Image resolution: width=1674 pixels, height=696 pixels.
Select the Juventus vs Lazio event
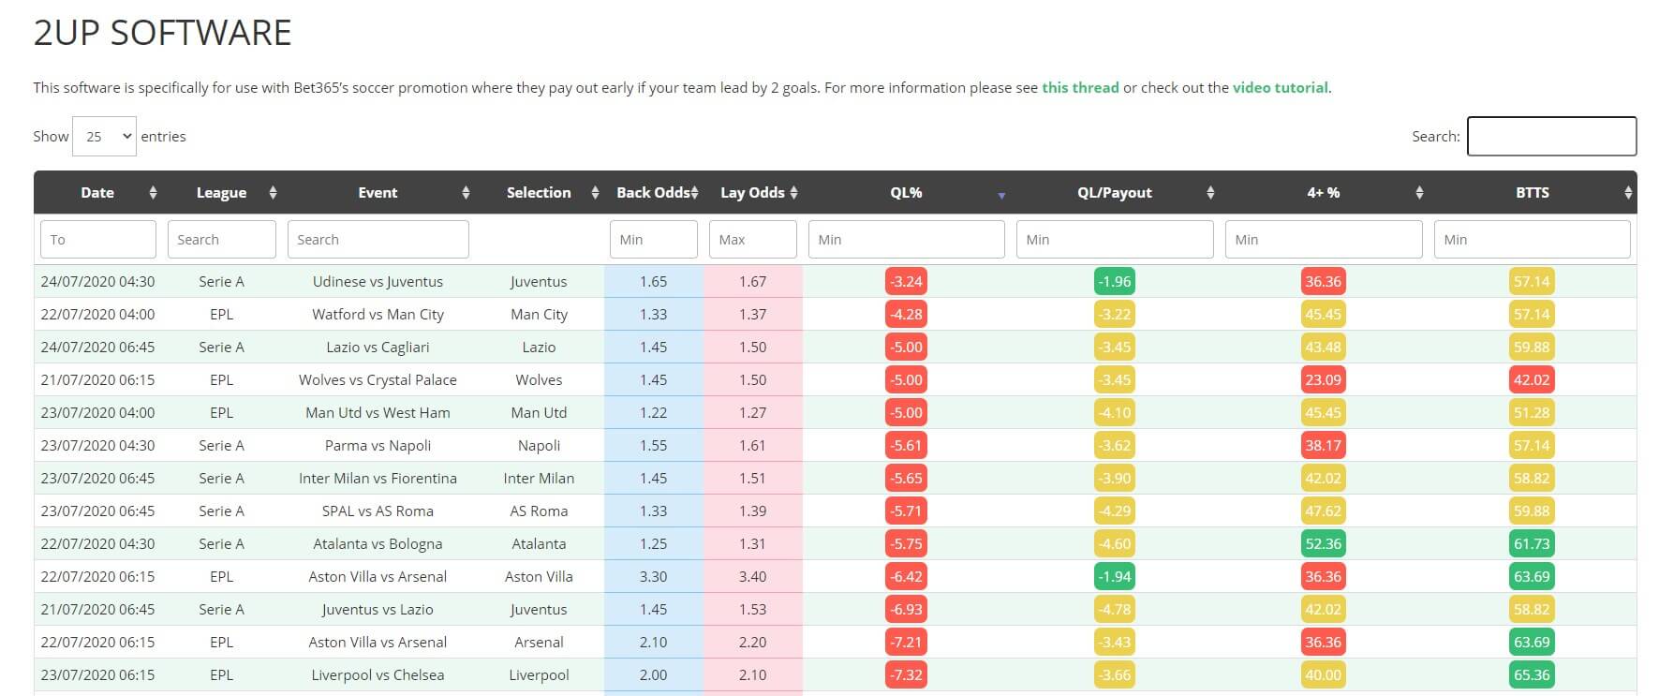tap(378, 610)
